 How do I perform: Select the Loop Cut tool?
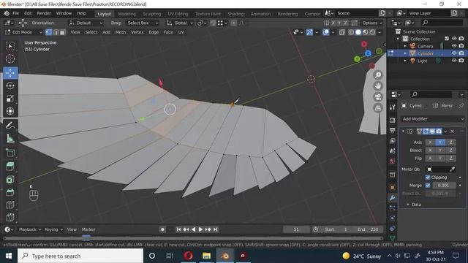[10, 205]
